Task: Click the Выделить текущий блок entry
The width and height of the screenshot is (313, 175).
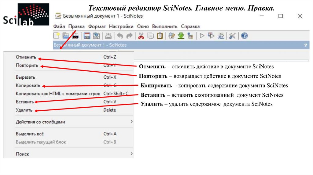Action: pyautogui.click(x=68, y=142)
